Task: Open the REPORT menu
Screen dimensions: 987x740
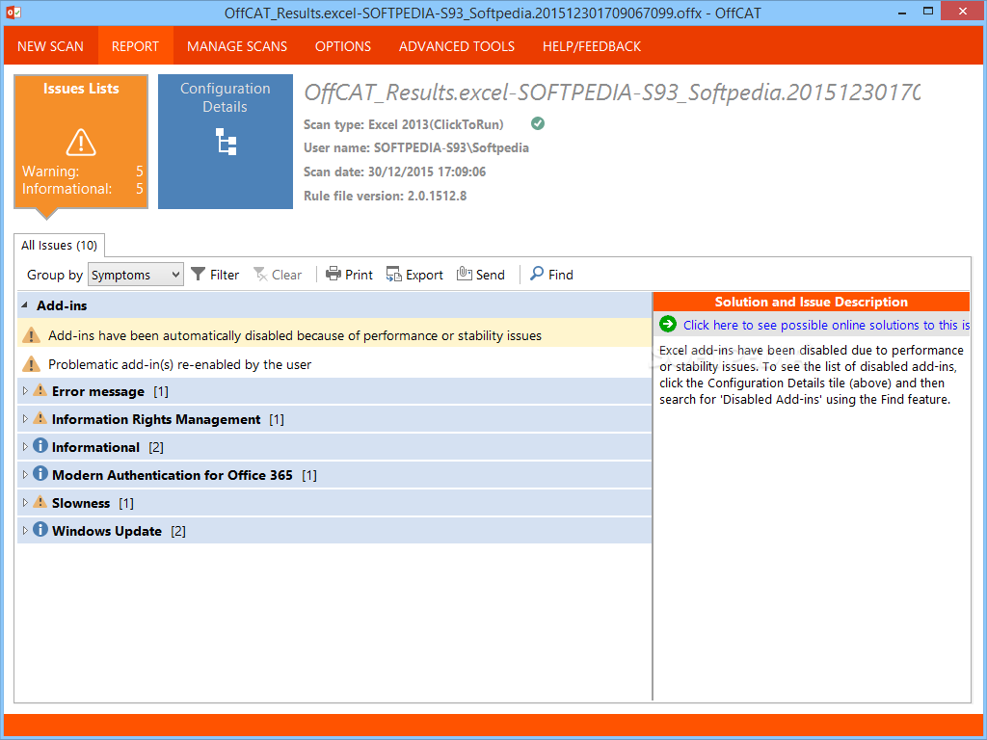Action: click(x=135, y=46)
